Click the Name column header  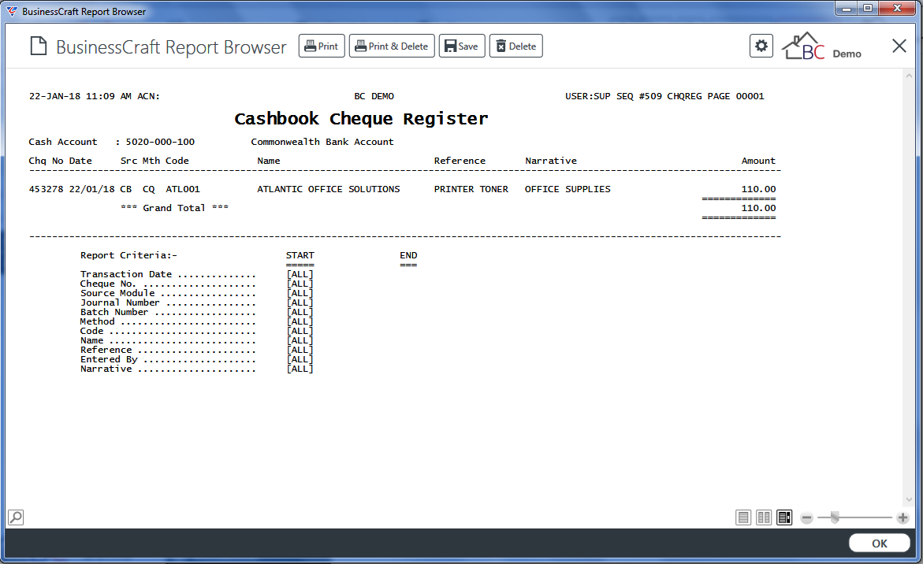(269, 161)
